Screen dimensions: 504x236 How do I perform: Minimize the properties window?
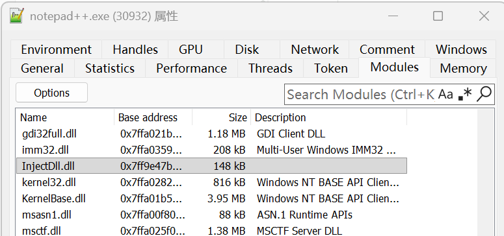pos(393,16)
